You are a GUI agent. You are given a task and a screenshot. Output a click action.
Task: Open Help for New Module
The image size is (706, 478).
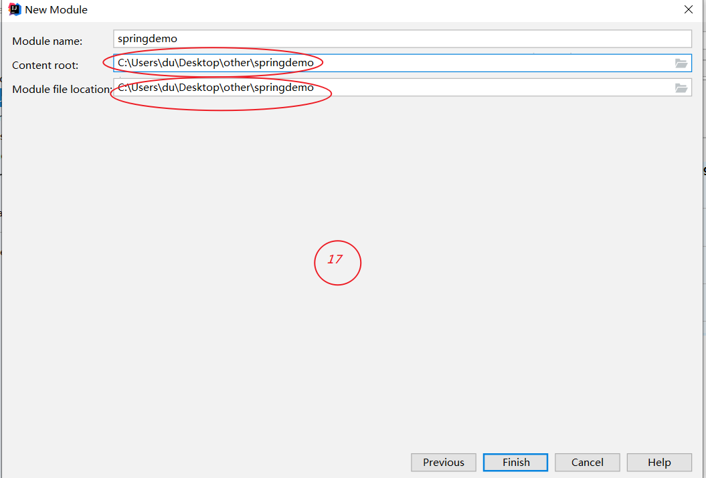(x=659, y=462)
